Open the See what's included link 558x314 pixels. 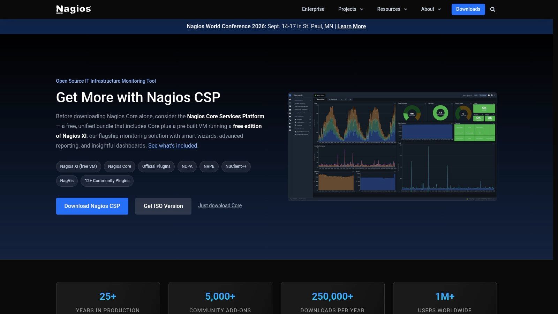[173, 145]
